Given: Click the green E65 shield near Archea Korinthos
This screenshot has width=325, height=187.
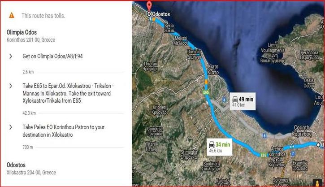Looking at the screenshot, I should coord(263,155).
